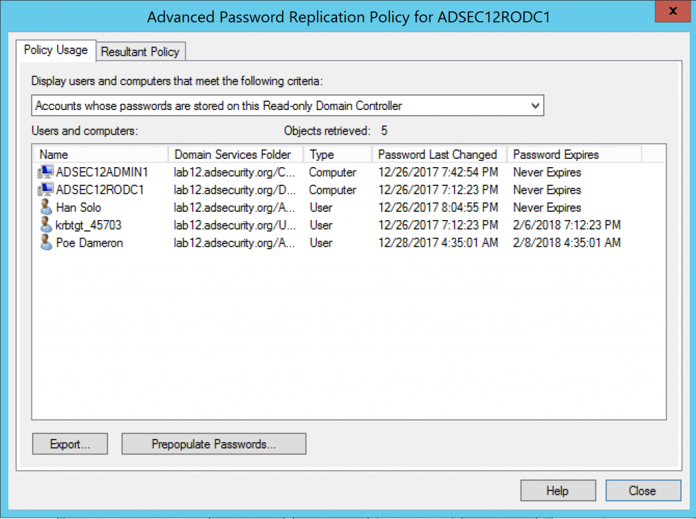The width and height of the screenshot is (696, 519).
Task: Click the computer icon beside ADSEC12RODC1
Action: (45, 190)
